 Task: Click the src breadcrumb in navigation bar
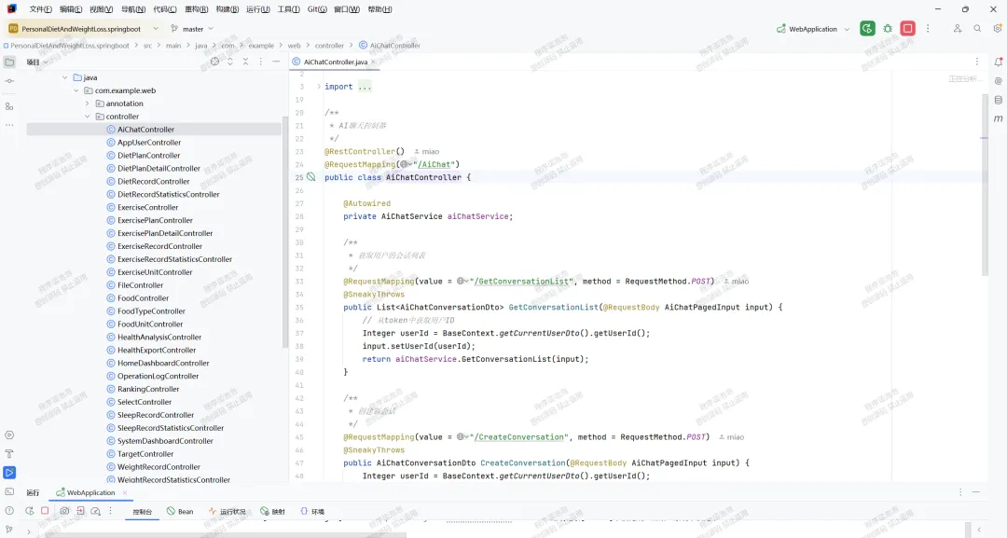(x=147, y=46)
